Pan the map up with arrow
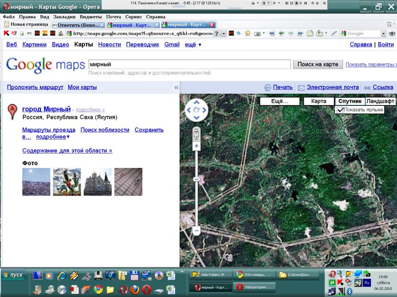The height and width of the screenshot is (297, 397). tap(197, 101)
